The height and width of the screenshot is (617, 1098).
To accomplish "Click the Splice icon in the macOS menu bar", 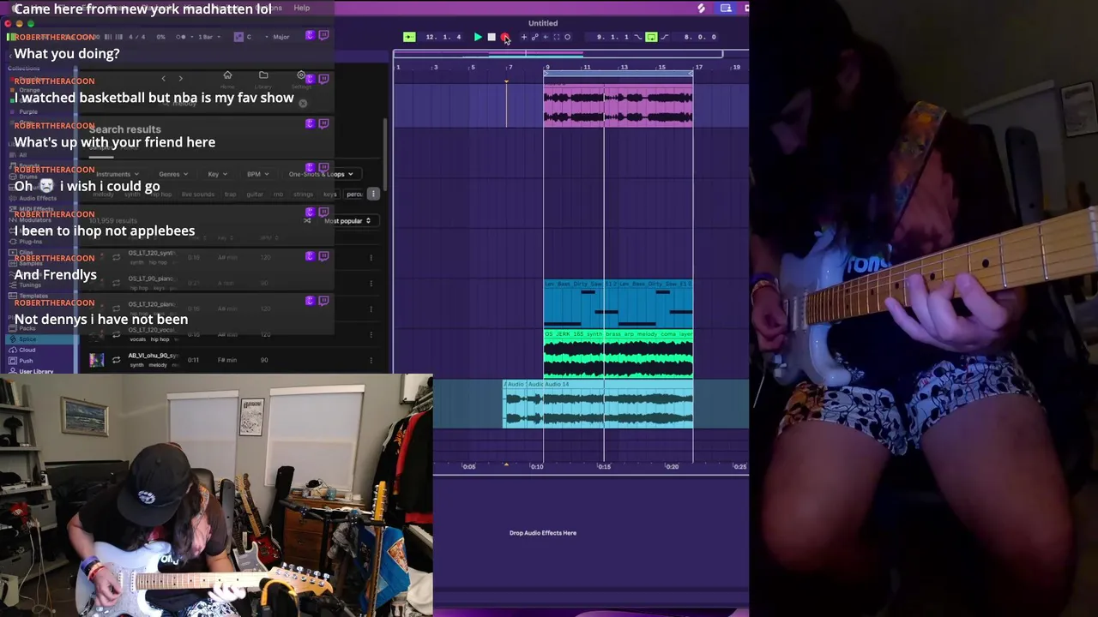I will click(702, 8).
